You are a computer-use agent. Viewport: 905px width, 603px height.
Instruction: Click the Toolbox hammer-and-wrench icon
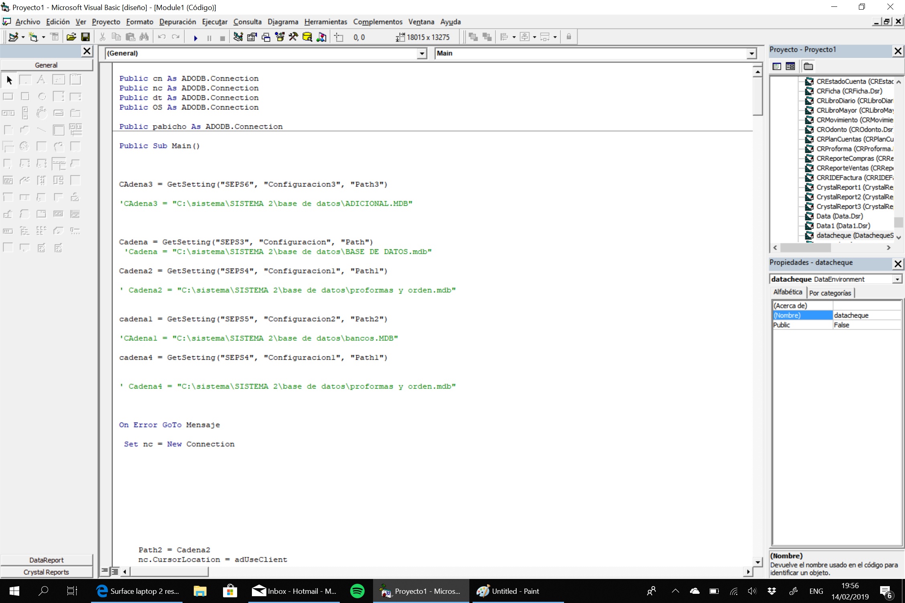[293, 37]
